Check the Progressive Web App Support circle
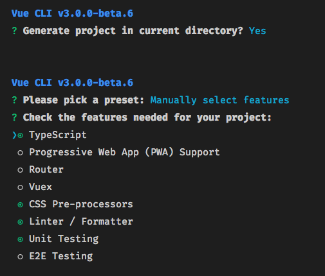 (x=20, y=153)
